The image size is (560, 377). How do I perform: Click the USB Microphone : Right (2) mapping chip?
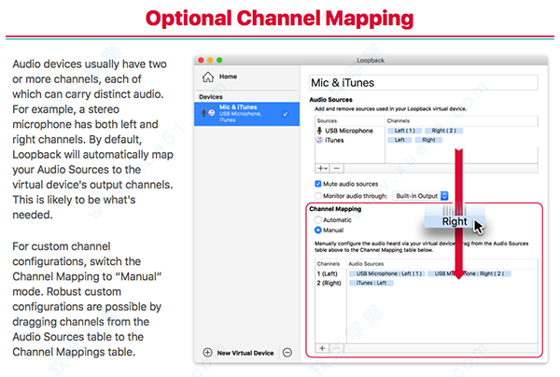click(x=469, y=273)
